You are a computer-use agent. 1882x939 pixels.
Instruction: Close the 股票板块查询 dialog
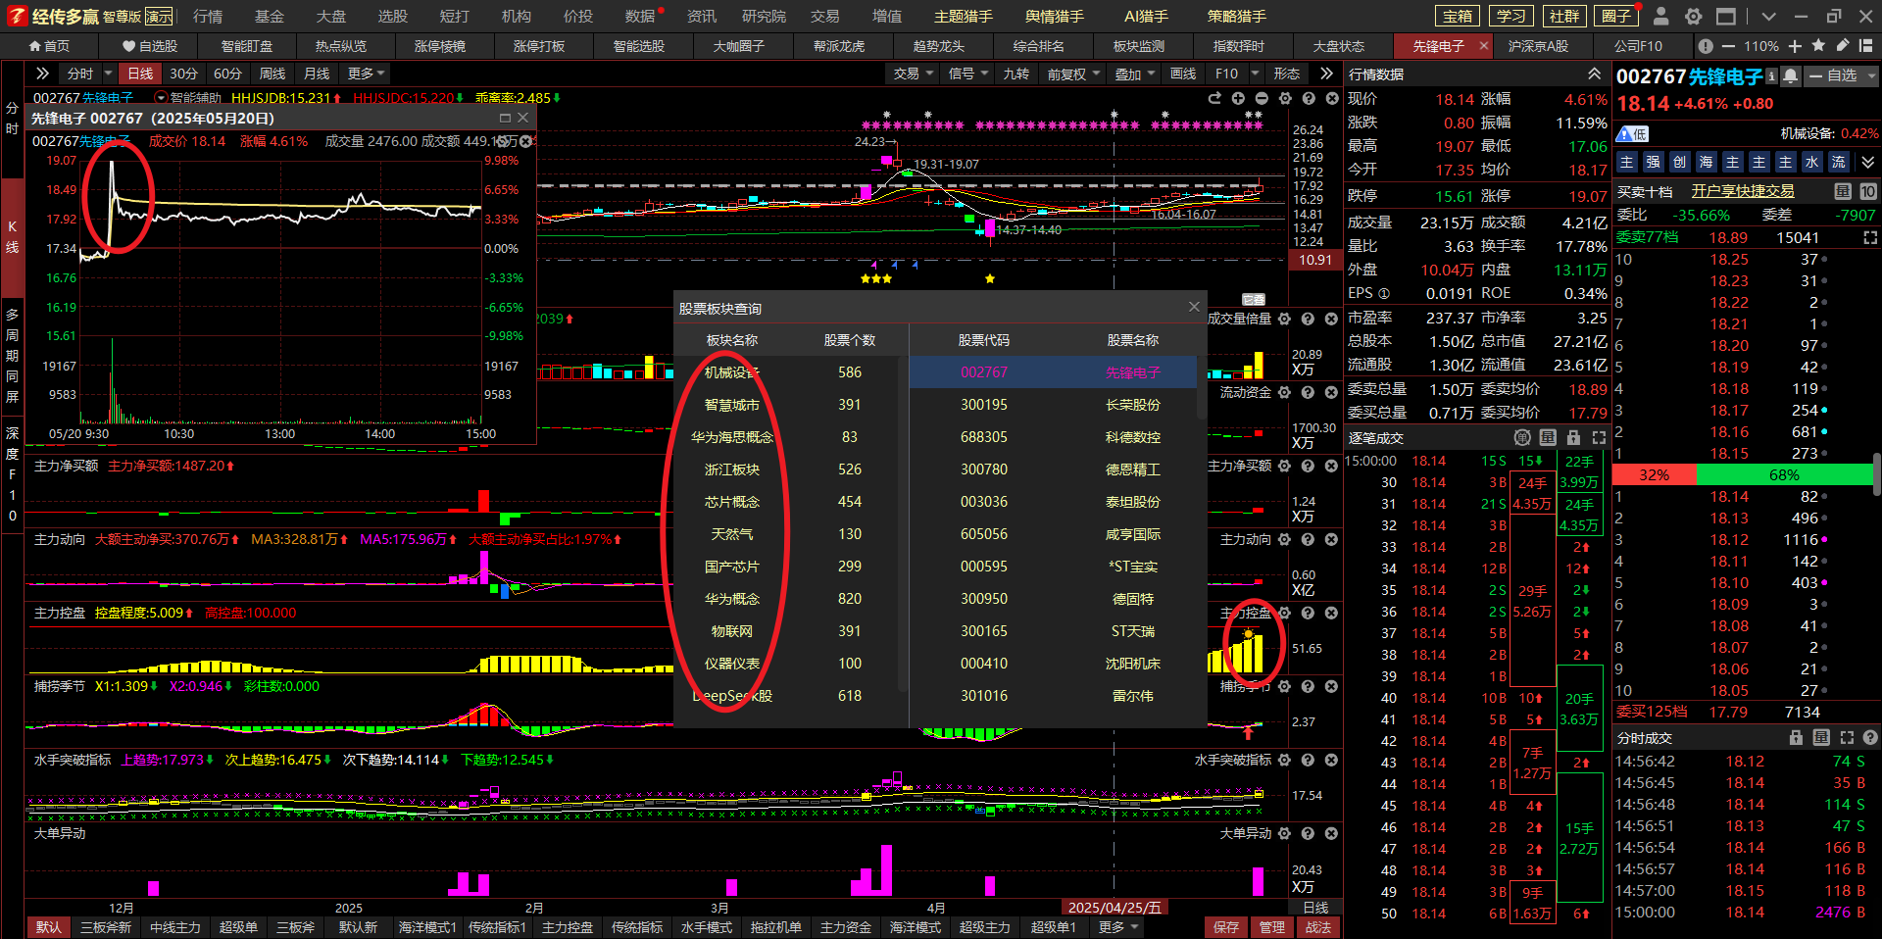(1194, 307)
